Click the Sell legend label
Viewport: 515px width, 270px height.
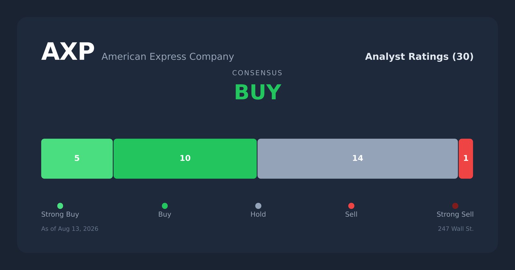(x=351, y=214)
